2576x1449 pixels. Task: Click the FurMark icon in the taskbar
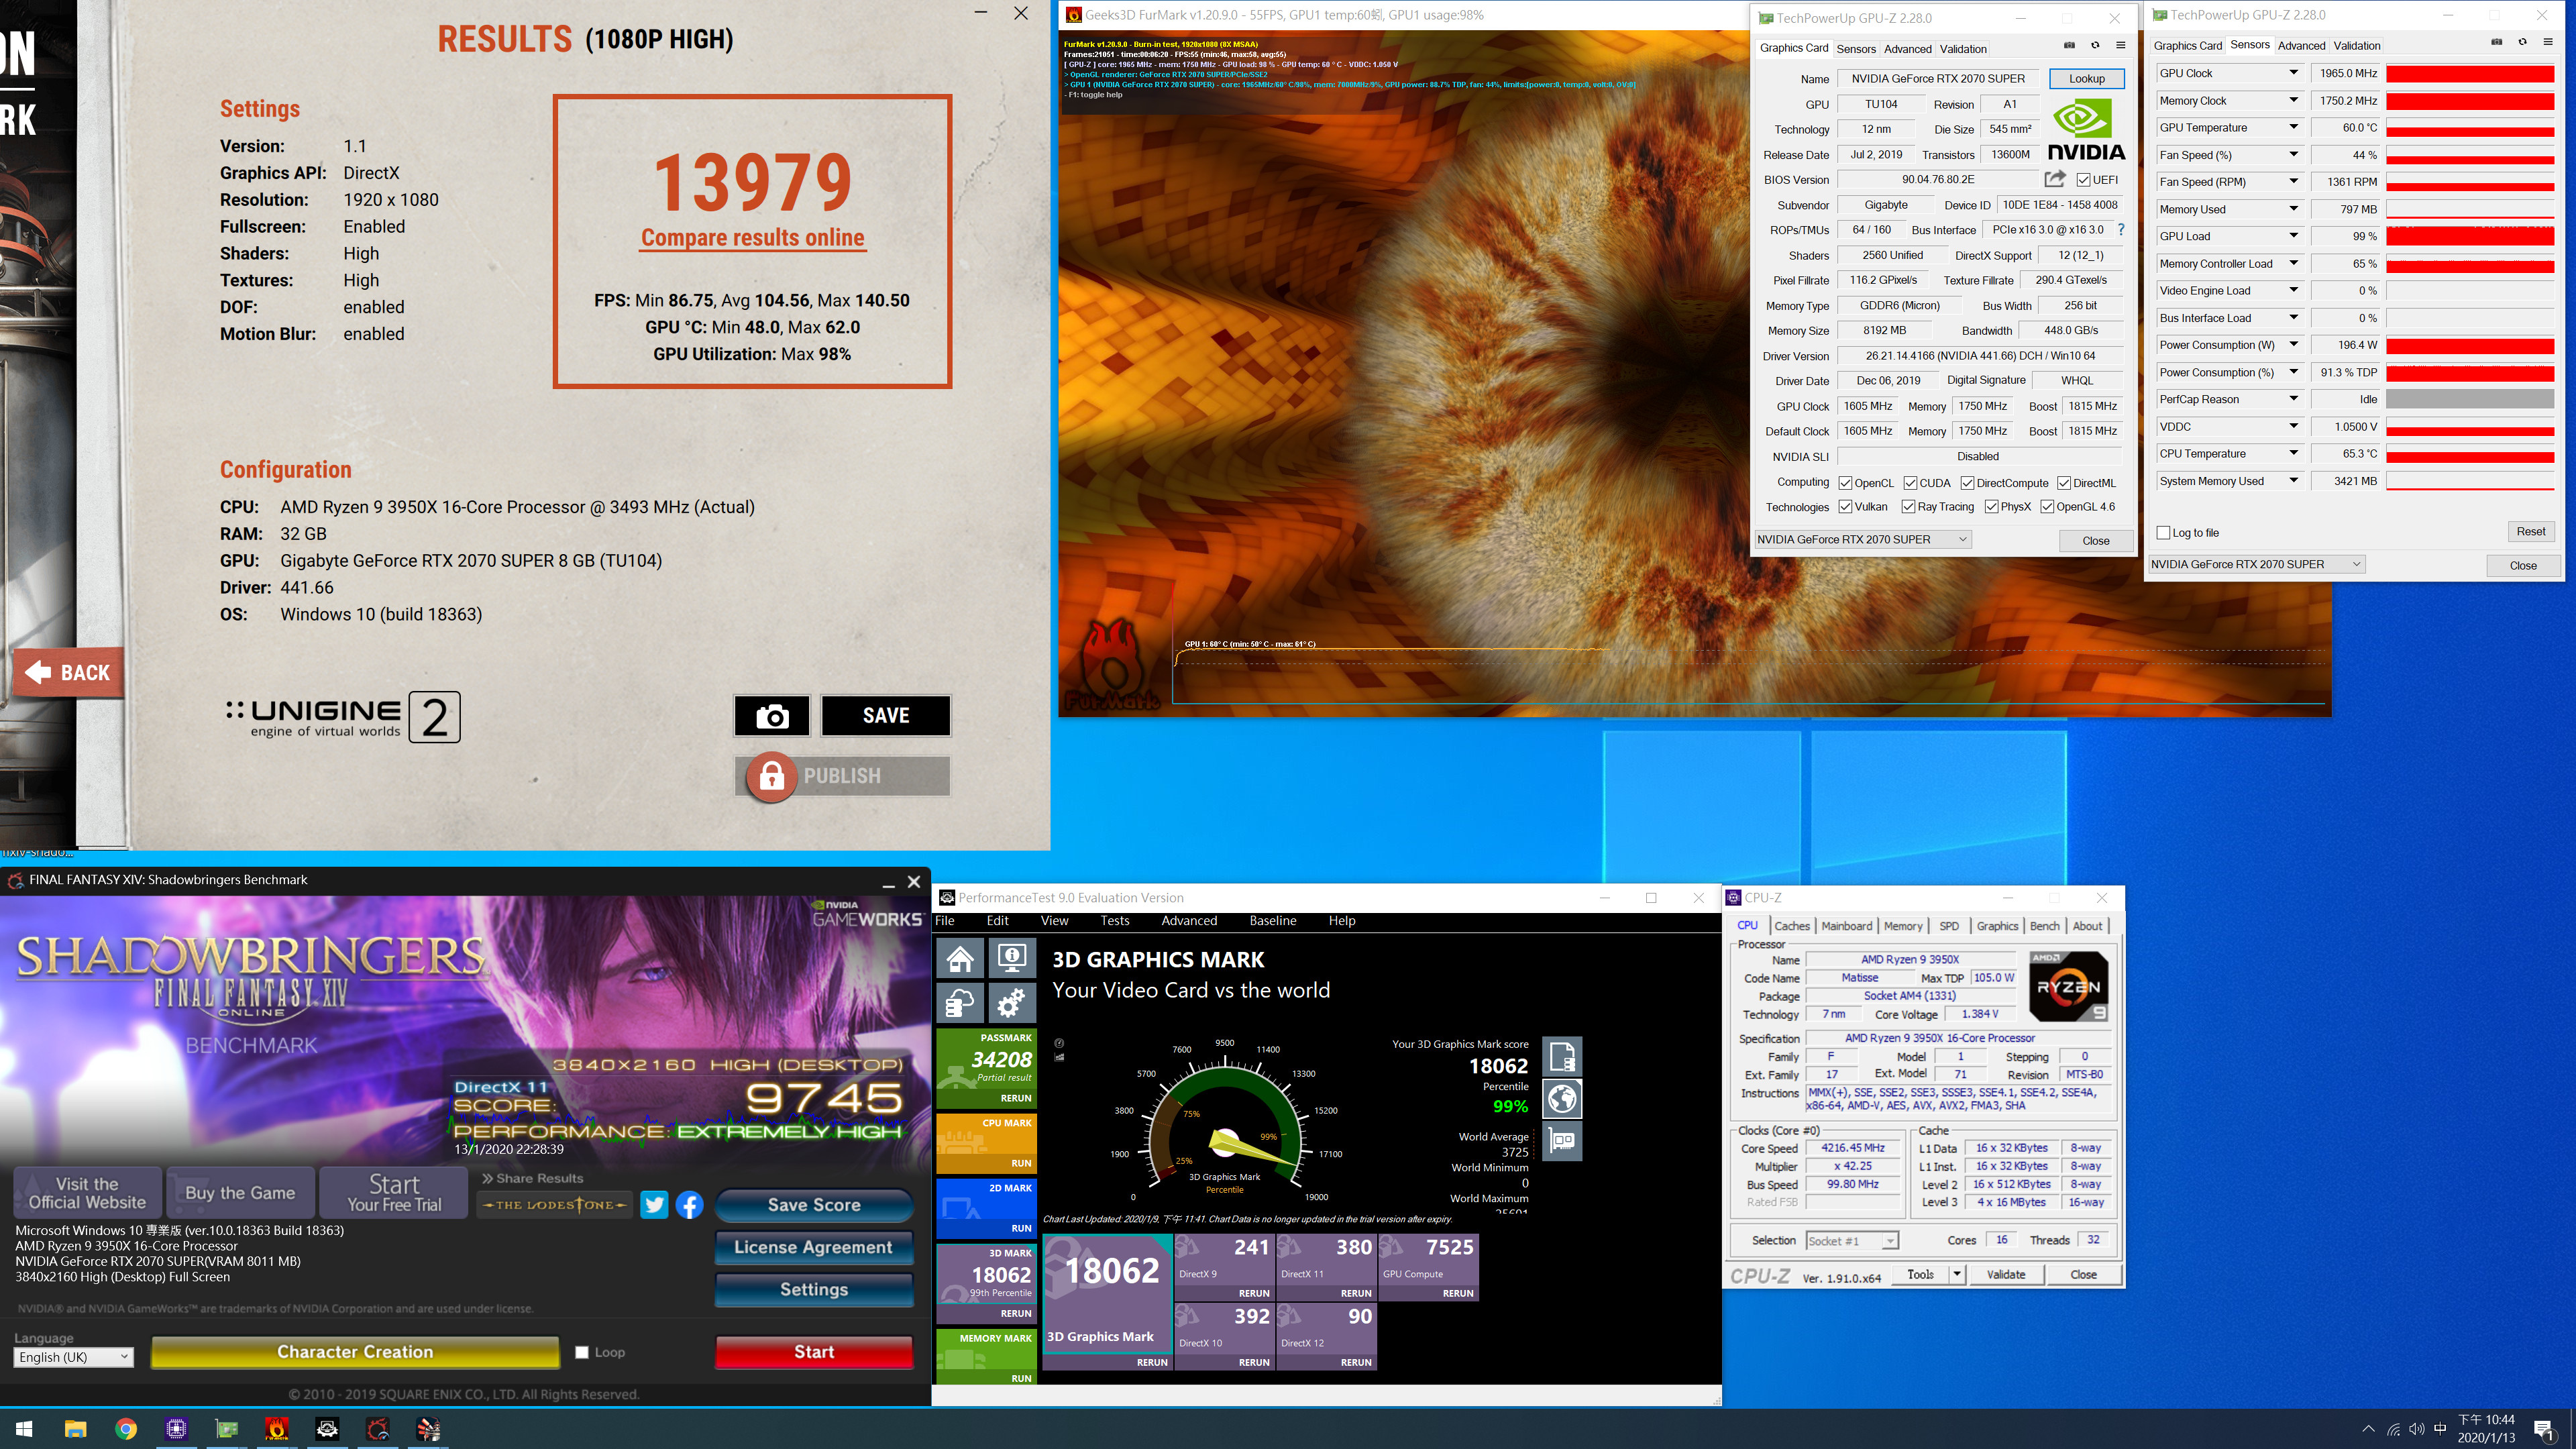277,1429
